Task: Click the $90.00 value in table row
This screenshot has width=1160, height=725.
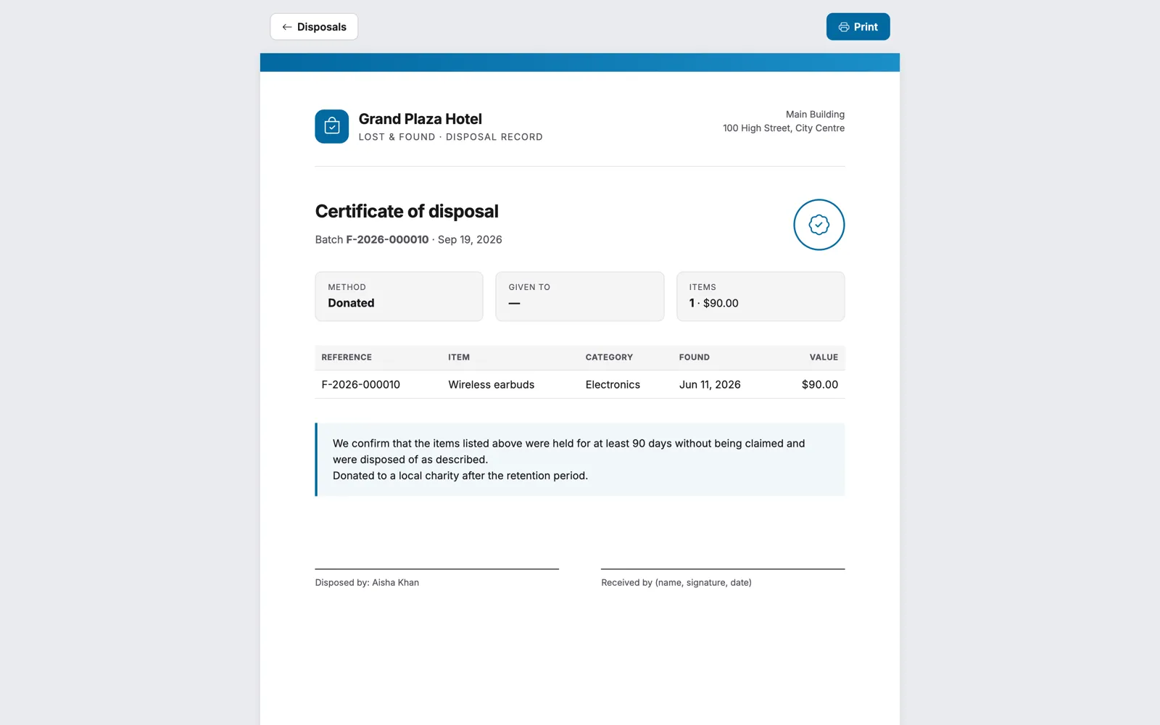Action: pyautogui.click(x=820, y=385)
